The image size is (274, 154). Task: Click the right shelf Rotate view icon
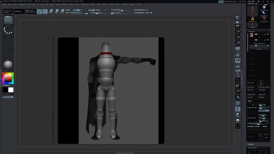click(238, 98)
